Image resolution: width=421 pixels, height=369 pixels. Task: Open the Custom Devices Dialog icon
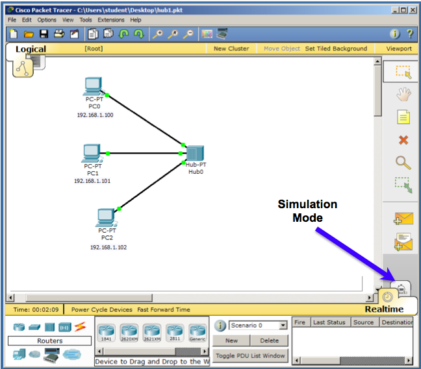click(222, 34)
